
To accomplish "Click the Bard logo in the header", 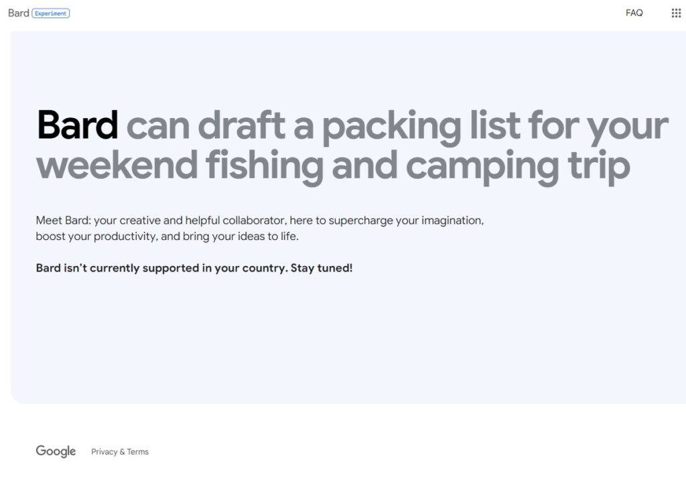I will (18, 13).
